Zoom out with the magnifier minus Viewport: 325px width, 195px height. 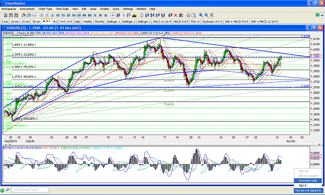[x=206, y=15]
